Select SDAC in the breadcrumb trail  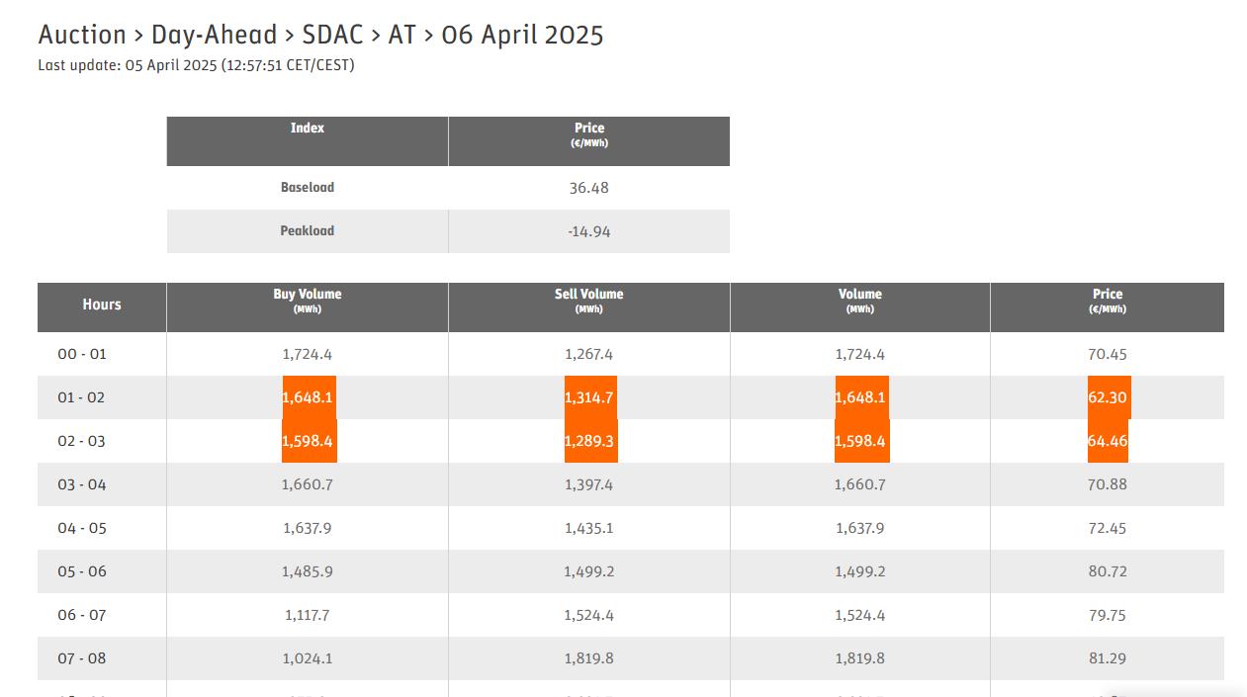click(332, 35)
